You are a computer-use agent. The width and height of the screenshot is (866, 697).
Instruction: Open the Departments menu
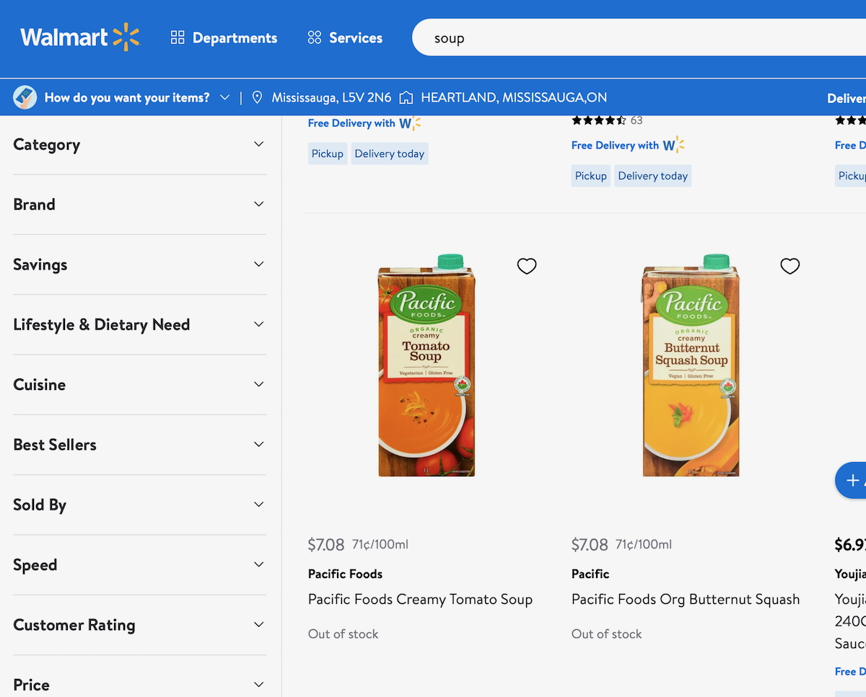coord(224,38)
